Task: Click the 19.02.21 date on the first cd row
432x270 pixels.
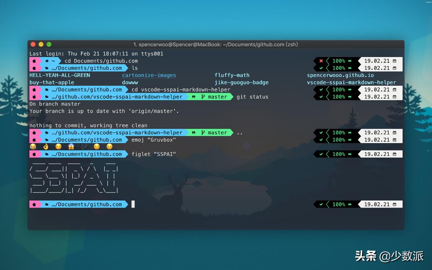Action: 377,61
